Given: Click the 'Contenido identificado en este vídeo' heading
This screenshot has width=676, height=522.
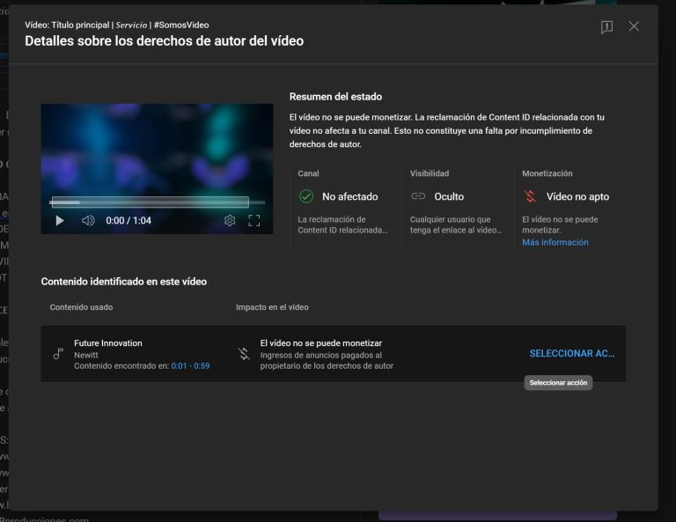Looking at the screenshot, I should [x=124, y=282].
